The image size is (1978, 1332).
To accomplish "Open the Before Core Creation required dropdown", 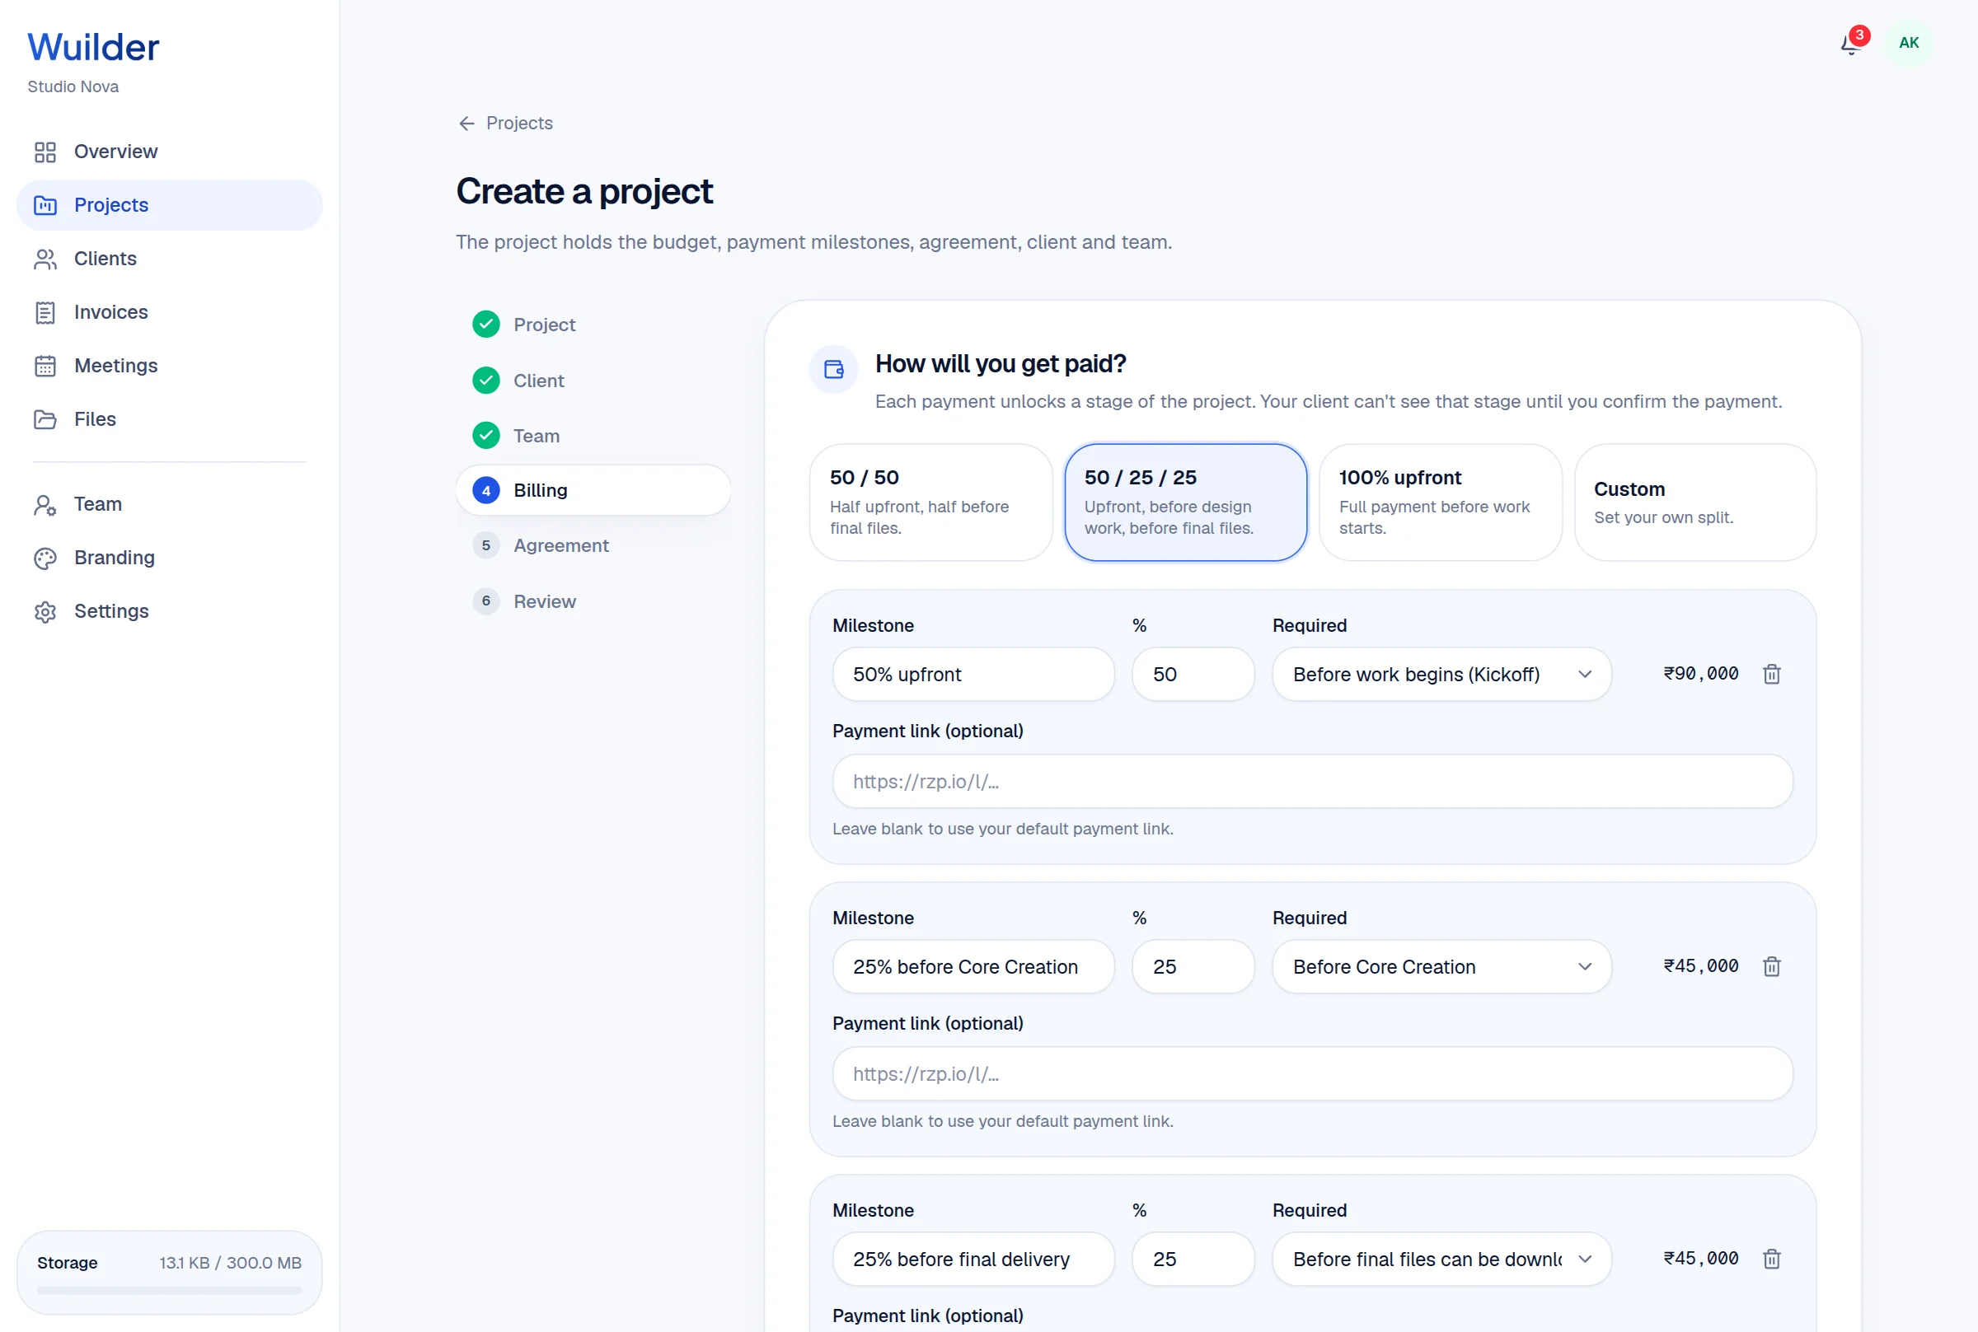I will pos(1441,967).
